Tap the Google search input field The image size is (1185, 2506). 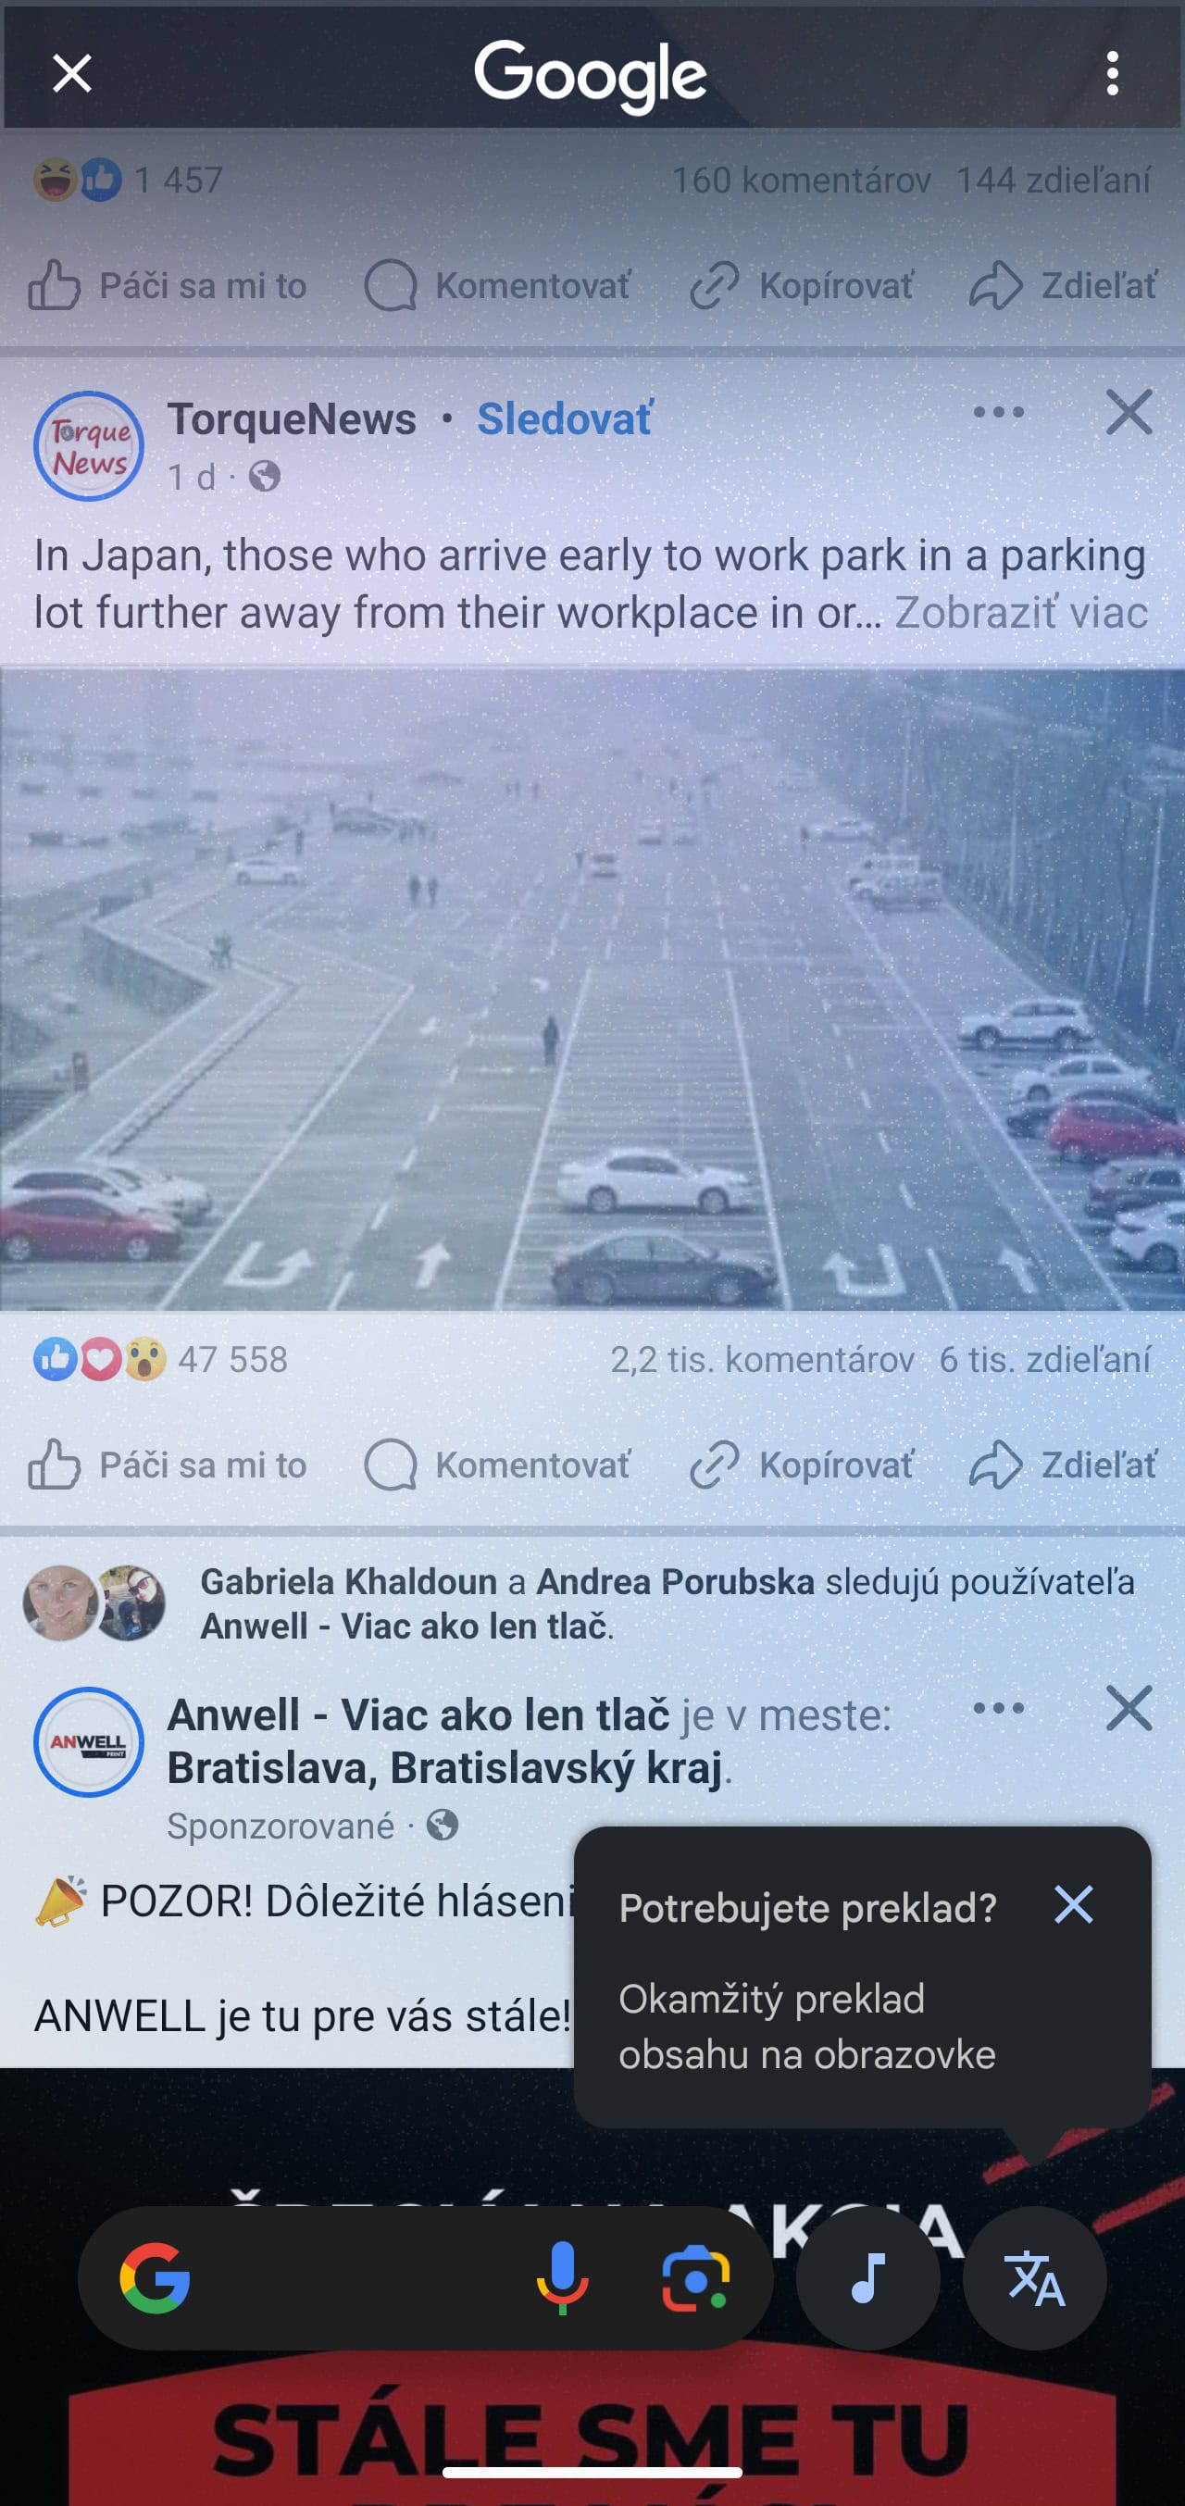pyautogui.click(x=360, y=2277)
